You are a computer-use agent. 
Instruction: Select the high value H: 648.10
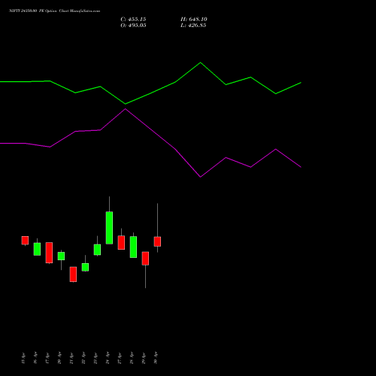[x=194, y=20]
